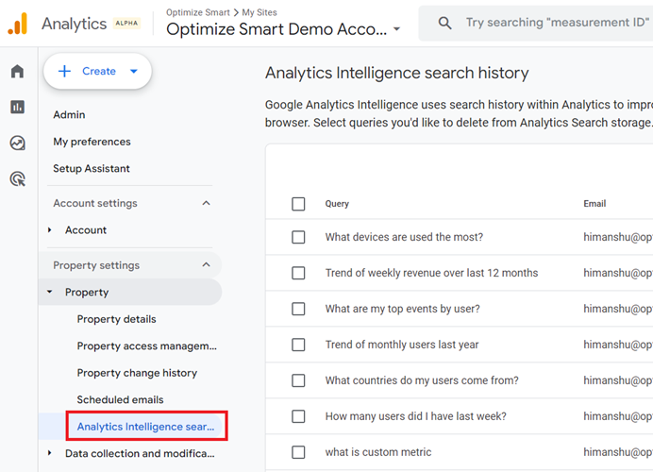Open the Create dropdown arrow
Screen dimensions: 653x472
click(x=134, y=71)
